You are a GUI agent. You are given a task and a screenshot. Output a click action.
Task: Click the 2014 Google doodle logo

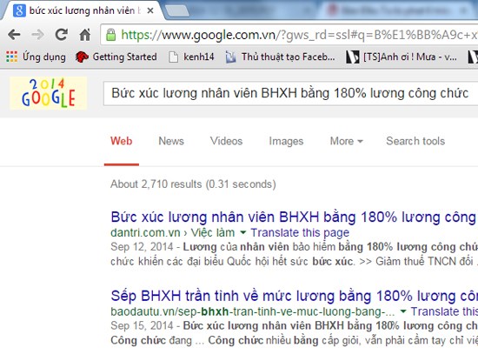pos(48,93)
